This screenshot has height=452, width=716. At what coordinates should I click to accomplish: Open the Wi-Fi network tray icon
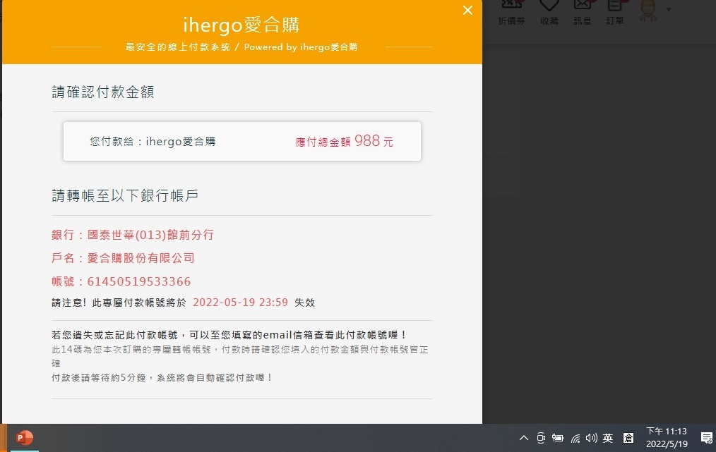pyautogui.click(x=575, y=439)
